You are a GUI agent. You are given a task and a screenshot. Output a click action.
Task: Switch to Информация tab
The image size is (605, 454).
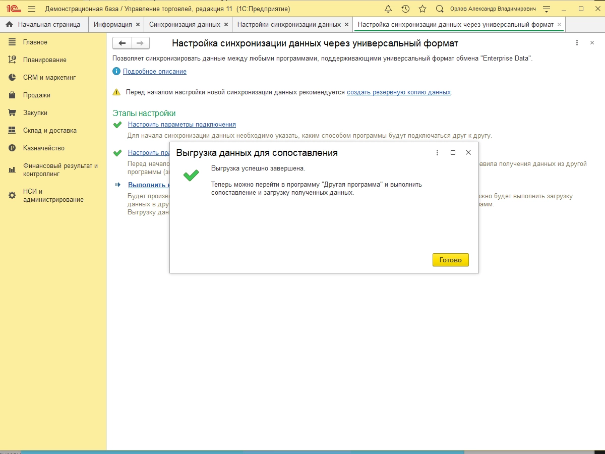[113, 24]
